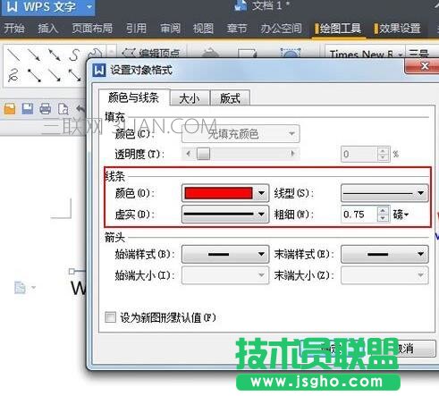The width and height of the screenshot is (439, 396).
Task: Open the 始端样式 arrow begin style dropdown
Action: click(225, 254)
